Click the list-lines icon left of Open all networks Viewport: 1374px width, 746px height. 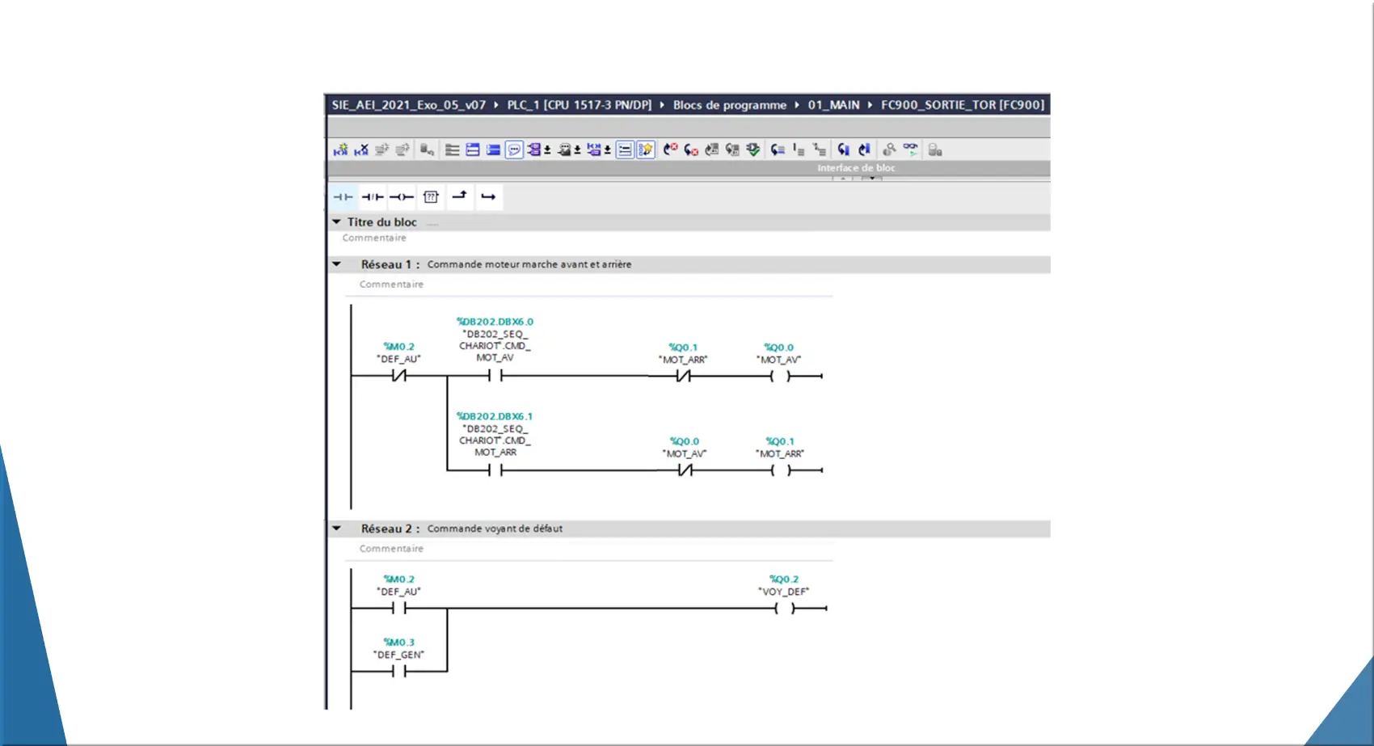pos(452,150)
